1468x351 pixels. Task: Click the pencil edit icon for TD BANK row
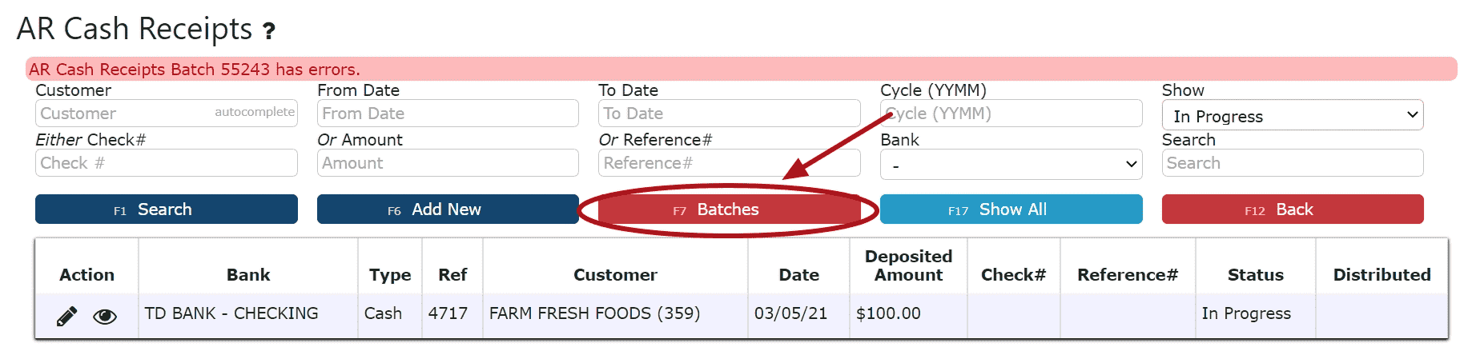coord(67,317)
